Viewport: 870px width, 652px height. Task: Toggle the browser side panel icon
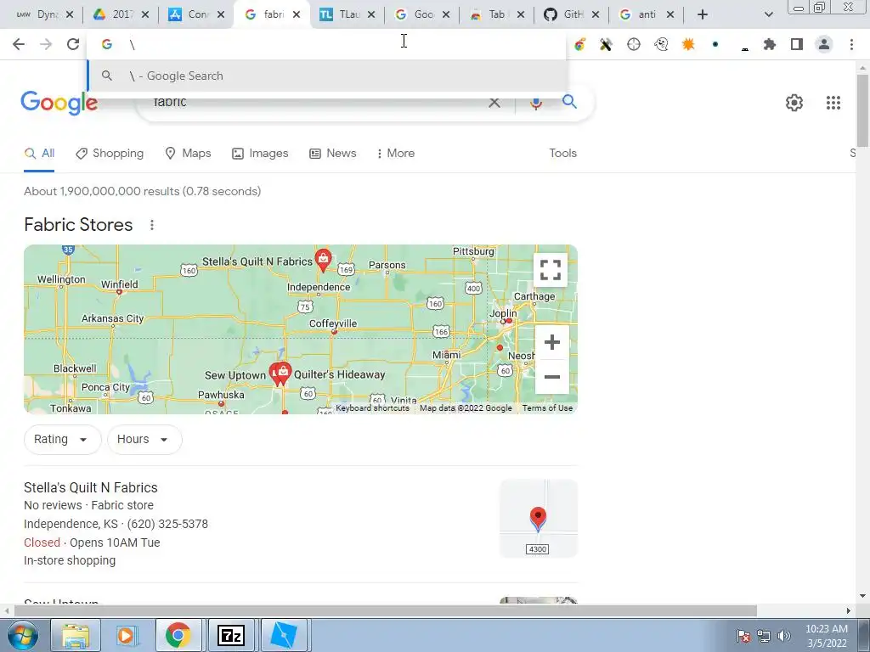pyautogui.click(x=797, y=44)
